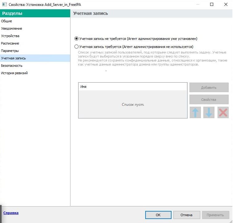Show the История ревизий section
The image size is (233, 223).
[x=14, y=73]
